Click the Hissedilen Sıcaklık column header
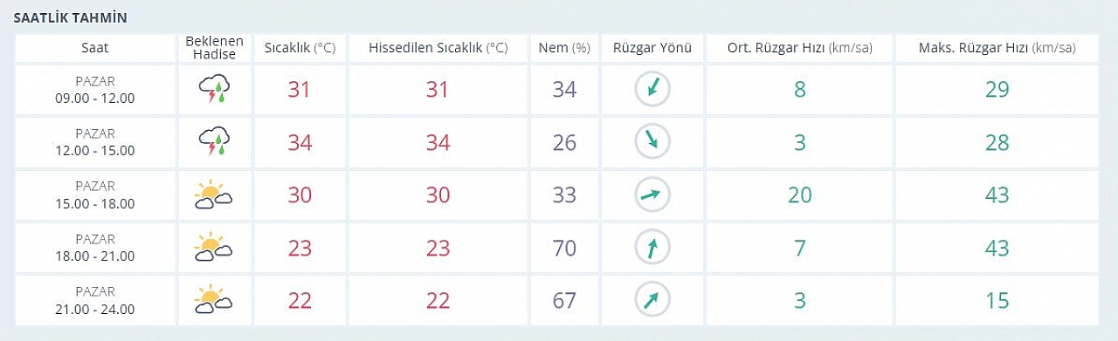The image size is (1118, 341). [438, 48]
